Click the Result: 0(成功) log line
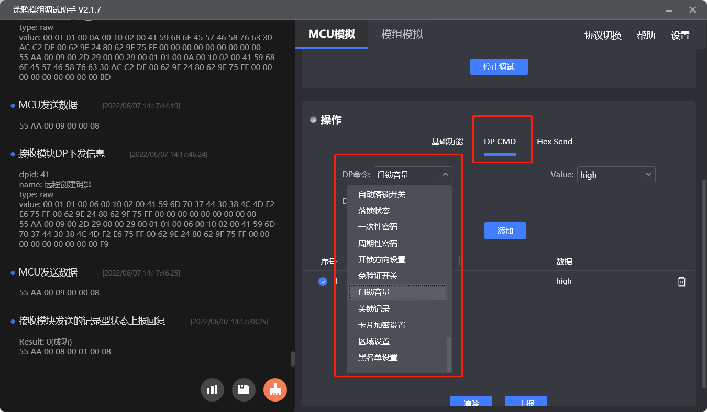 pyautogui.click(x=46, y=342)
